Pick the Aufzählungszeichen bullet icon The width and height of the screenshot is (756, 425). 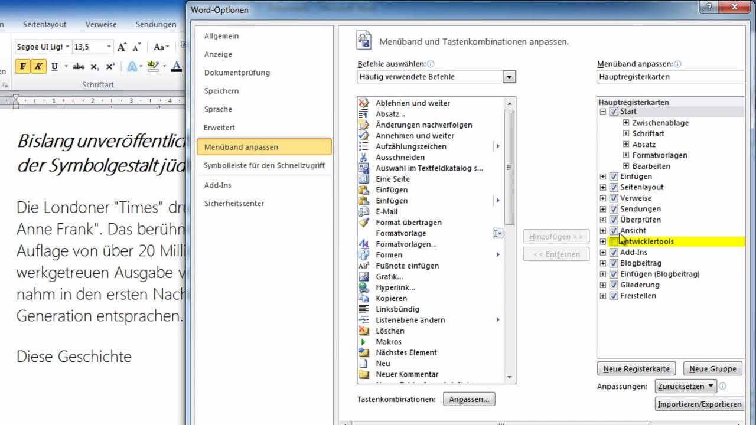click(364, 146)
